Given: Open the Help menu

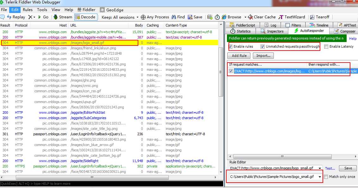Looking at the screenshot, I should [x=69, y=10].
